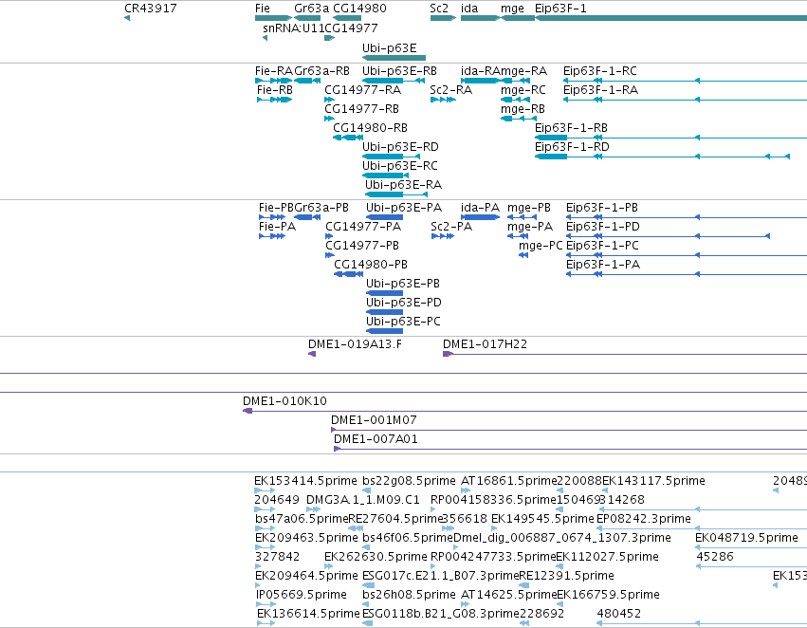The width and height of the screenshot is (807, 628).
Task: Select the EP08242.3prime EST label
Action: pos(643,519)
